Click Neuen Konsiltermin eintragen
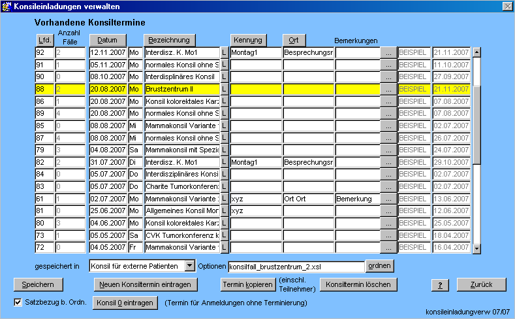Image resolution: width=515 pixels, height=319 pixels. pos(145,284)
